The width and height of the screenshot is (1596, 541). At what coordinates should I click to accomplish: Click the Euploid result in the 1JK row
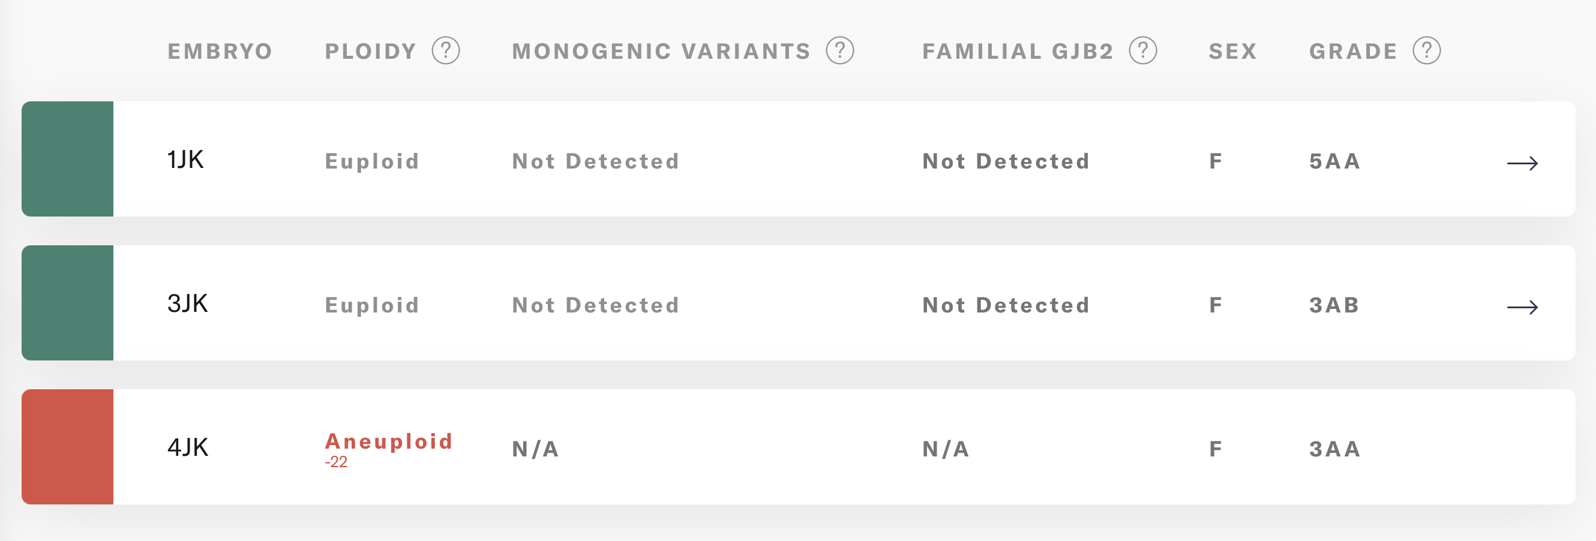point(372,161)
